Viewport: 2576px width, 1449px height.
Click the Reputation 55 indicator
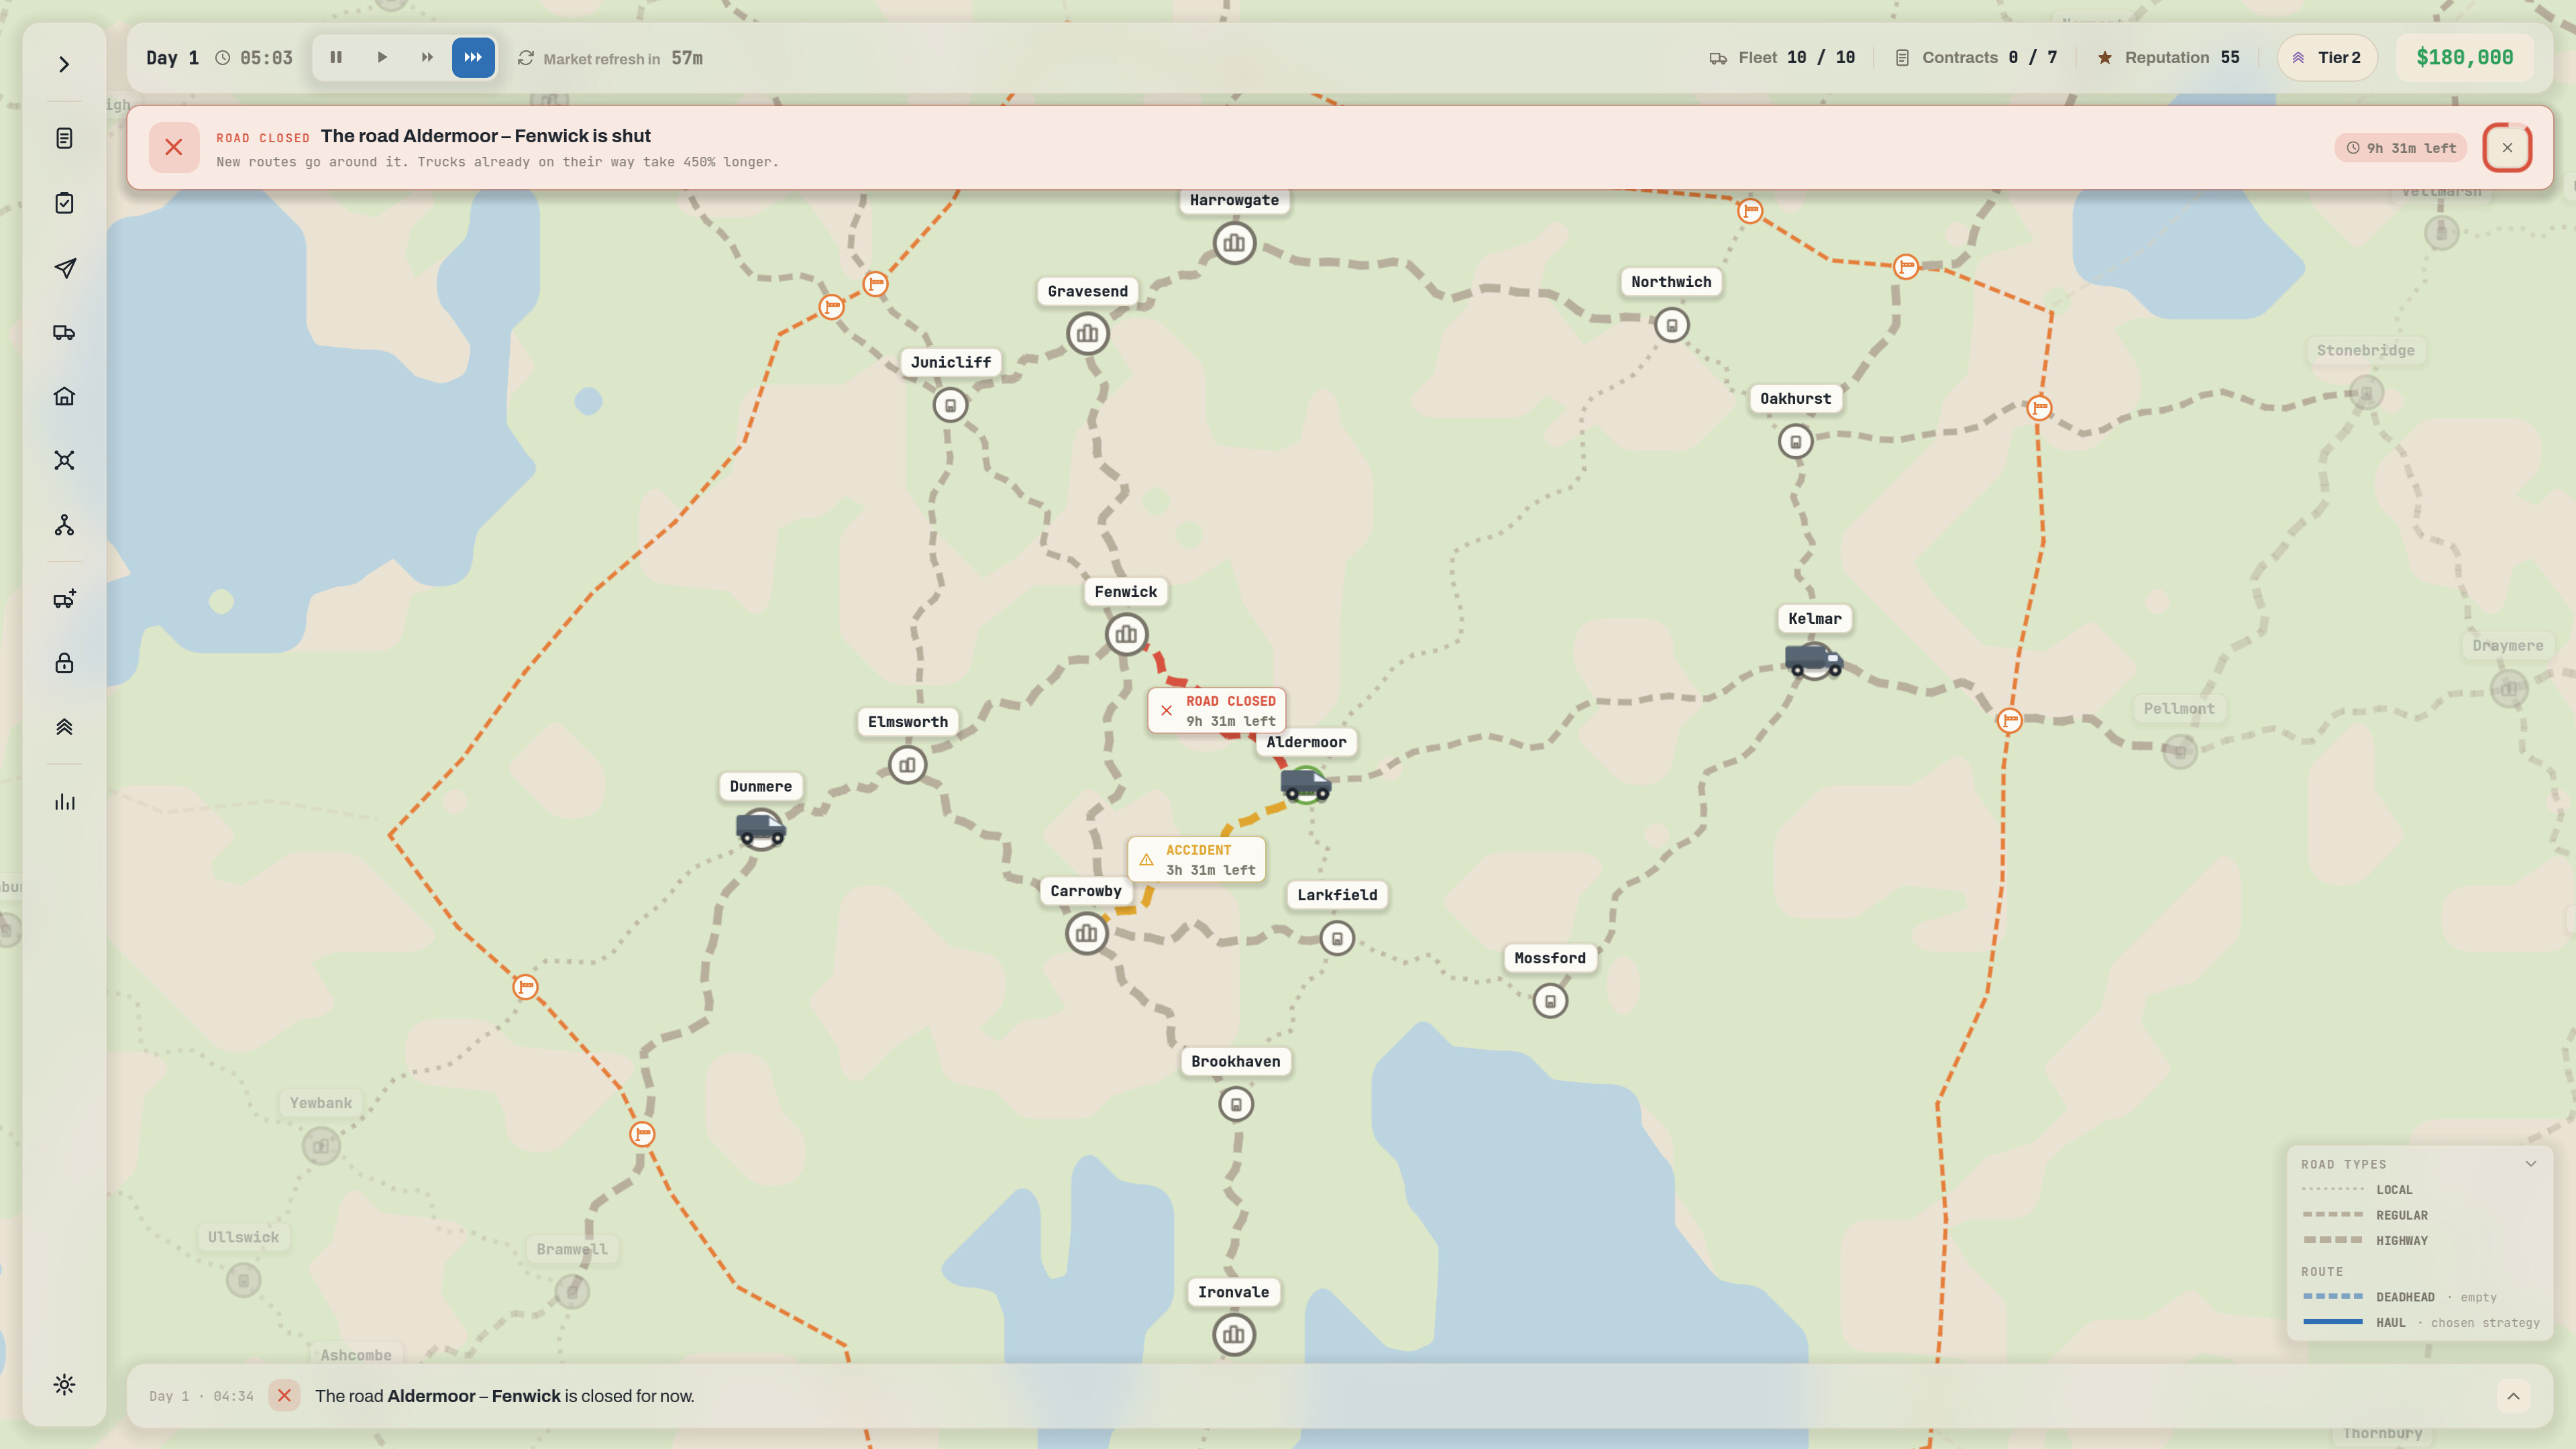click(x=2168, y=58)
